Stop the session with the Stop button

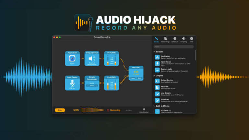click(x=60, y=110)
